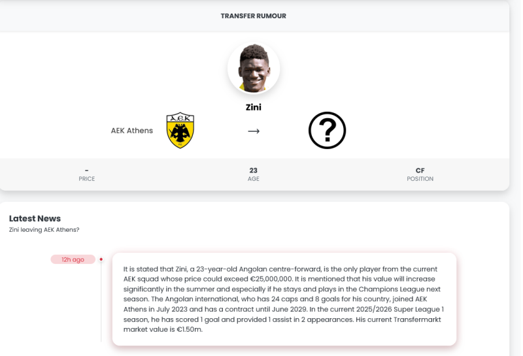
Task: Click the AEK Athens club crest
Action: click(x=180, y=130)
